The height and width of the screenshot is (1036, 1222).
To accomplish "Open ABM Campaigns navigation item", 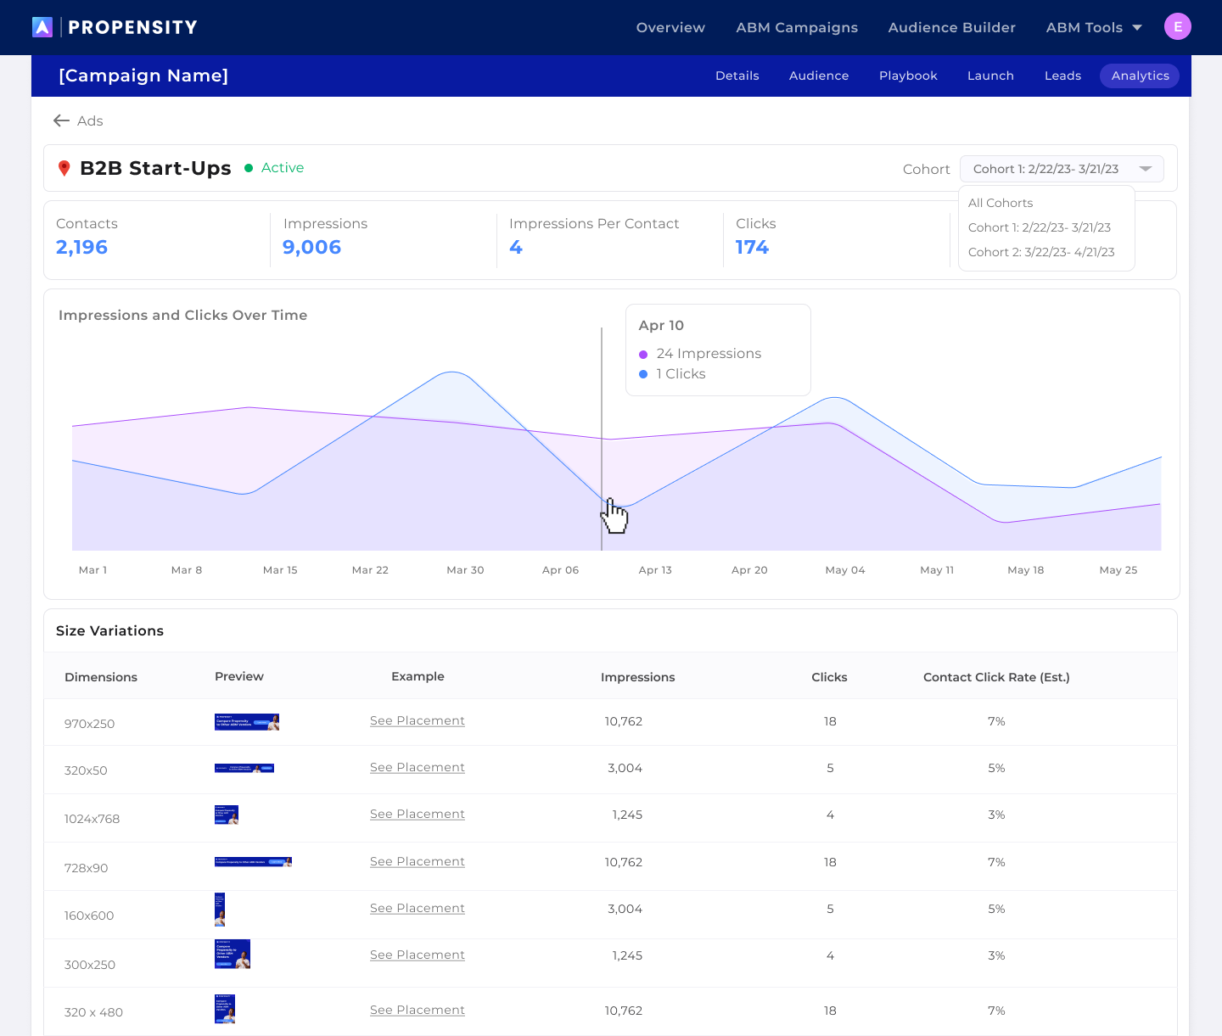I will 797,27.
